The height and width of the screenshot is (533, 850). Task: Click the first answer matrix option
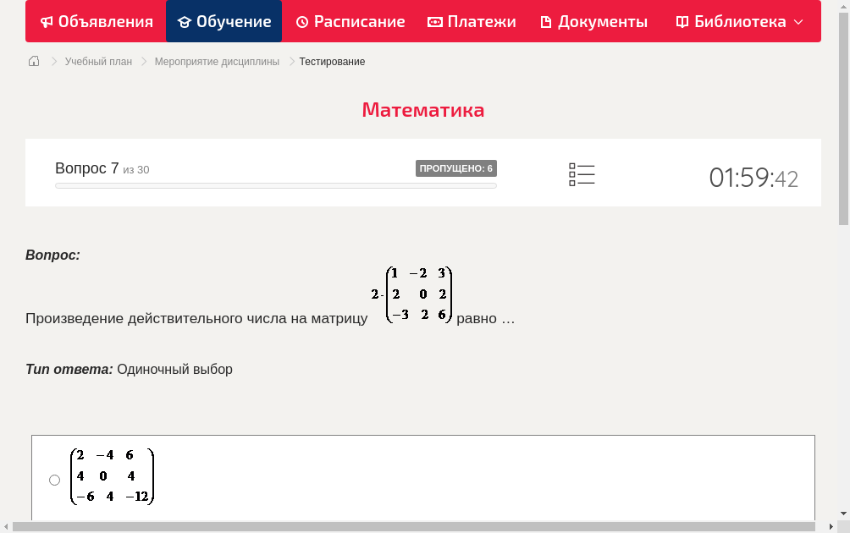pos(113,476)
